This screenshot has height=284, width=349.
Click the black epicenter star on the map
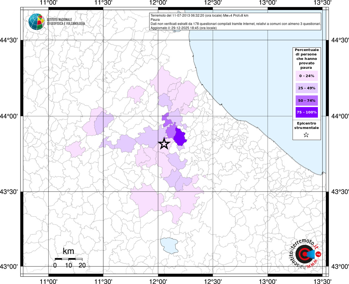click(x=164, y=144)
